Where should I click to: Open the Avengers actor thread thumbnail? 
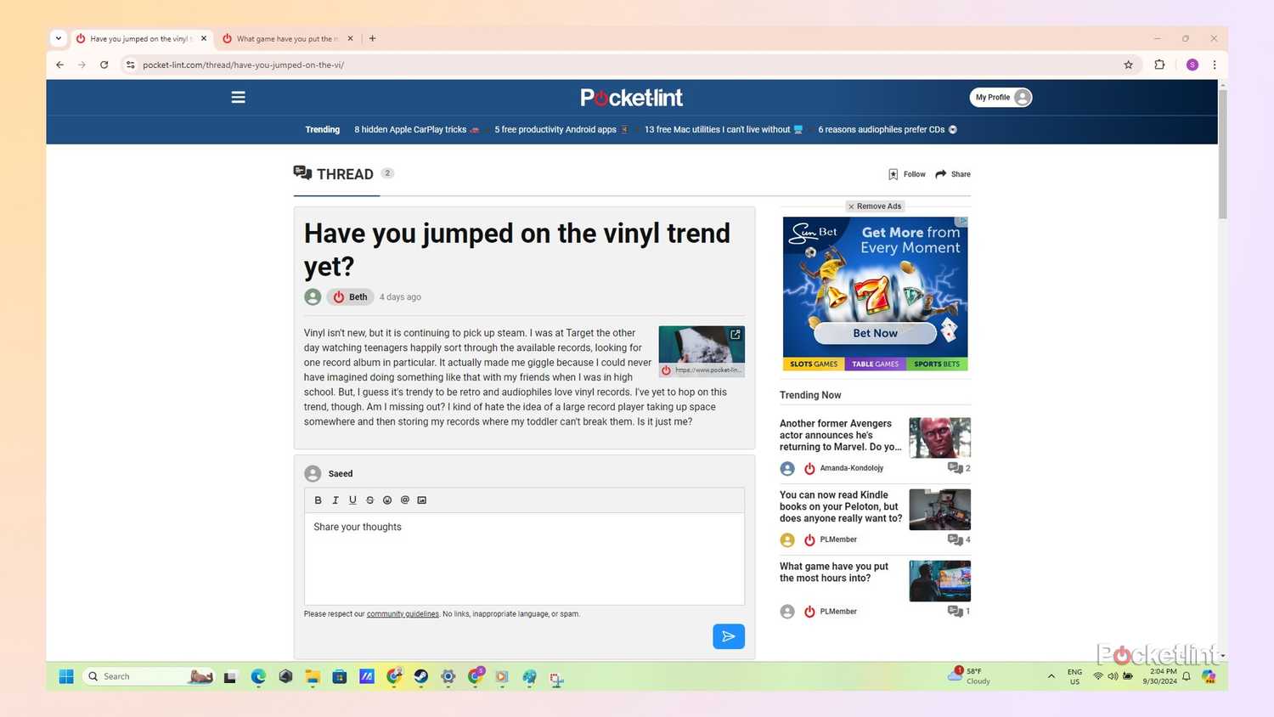click(x=939, y=438)
